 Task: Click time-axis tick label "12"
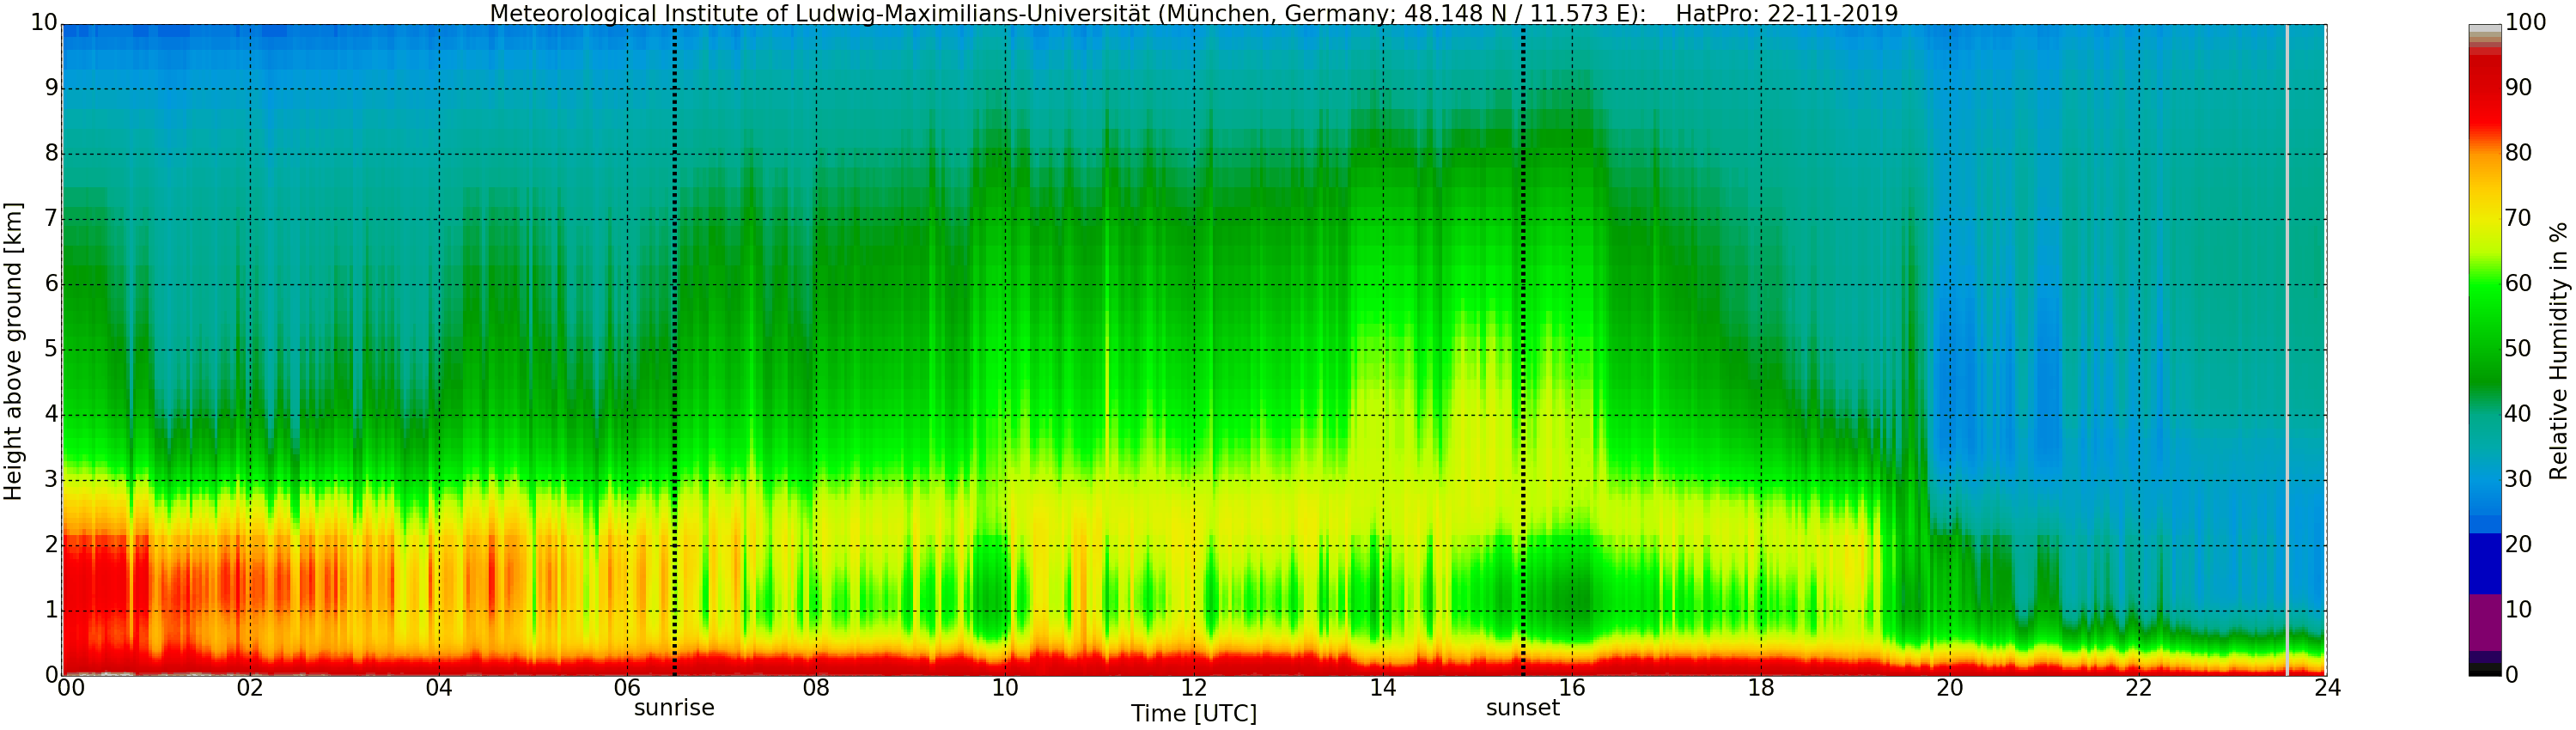[1194, 688]
